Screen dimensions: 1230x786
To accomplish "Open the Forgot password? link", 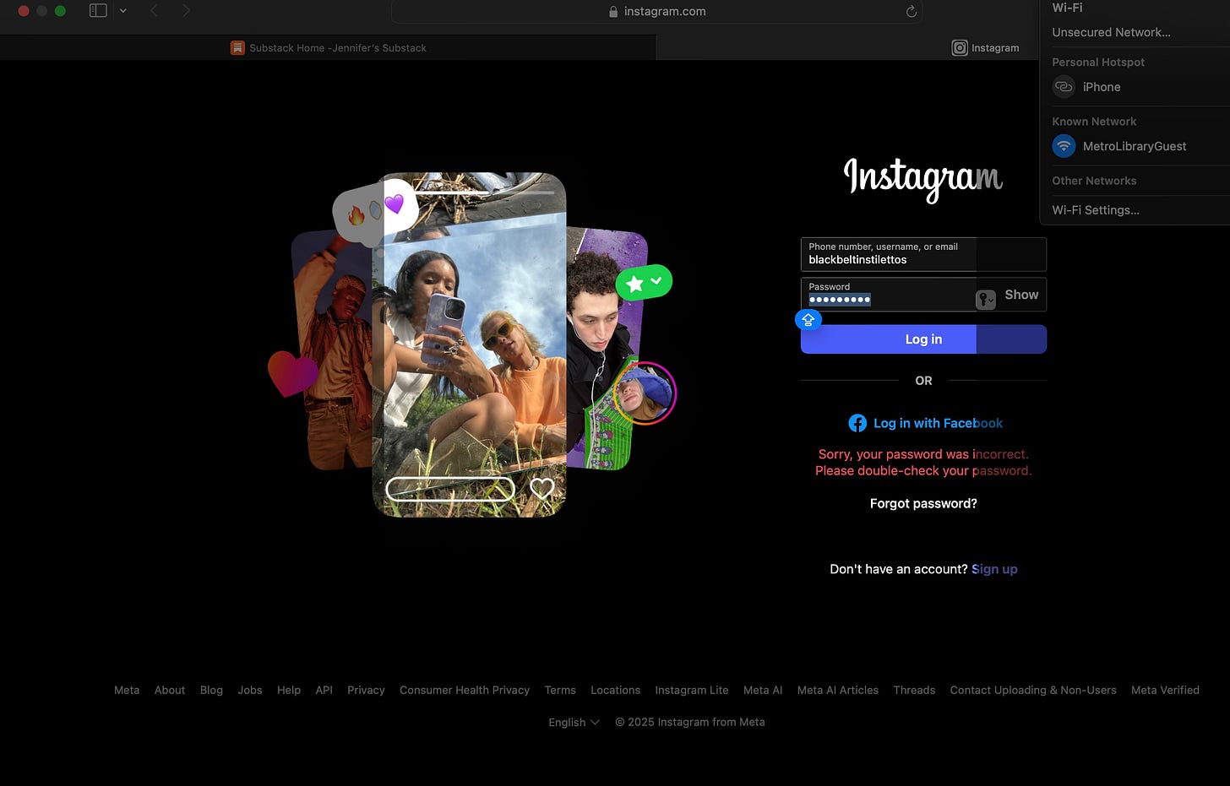I will pyautogui.click(x=923, y=503).
